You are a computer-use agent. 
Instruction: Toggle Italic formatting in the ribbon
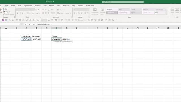coord(20,14)
